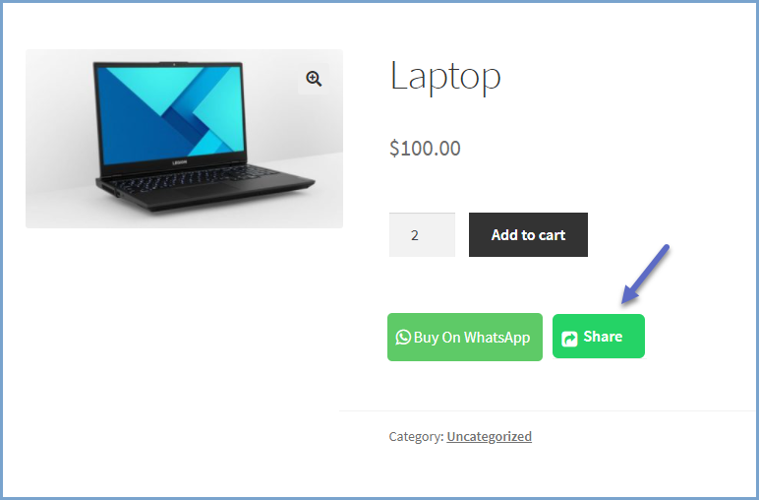Screen dimensions: 759x500
Task: Click the divider line above Category
Action: coord(547,410)
